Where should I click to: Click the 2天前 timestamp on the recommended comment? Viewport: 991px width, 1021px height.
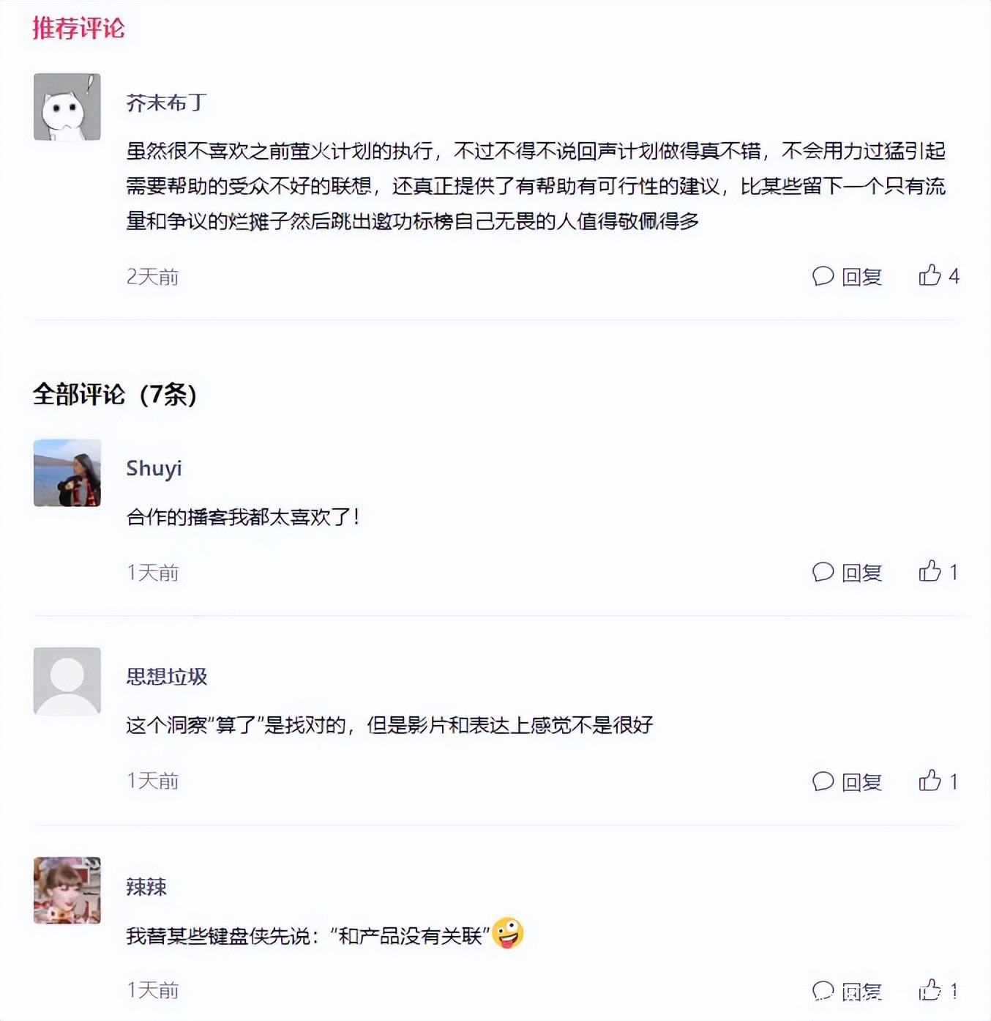coord(152,276)
